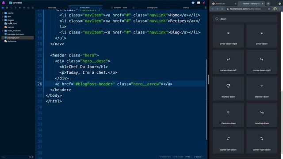Close the Feather browser tab
The height and width of the screenshot is (159, 283).
pos(263,4)
